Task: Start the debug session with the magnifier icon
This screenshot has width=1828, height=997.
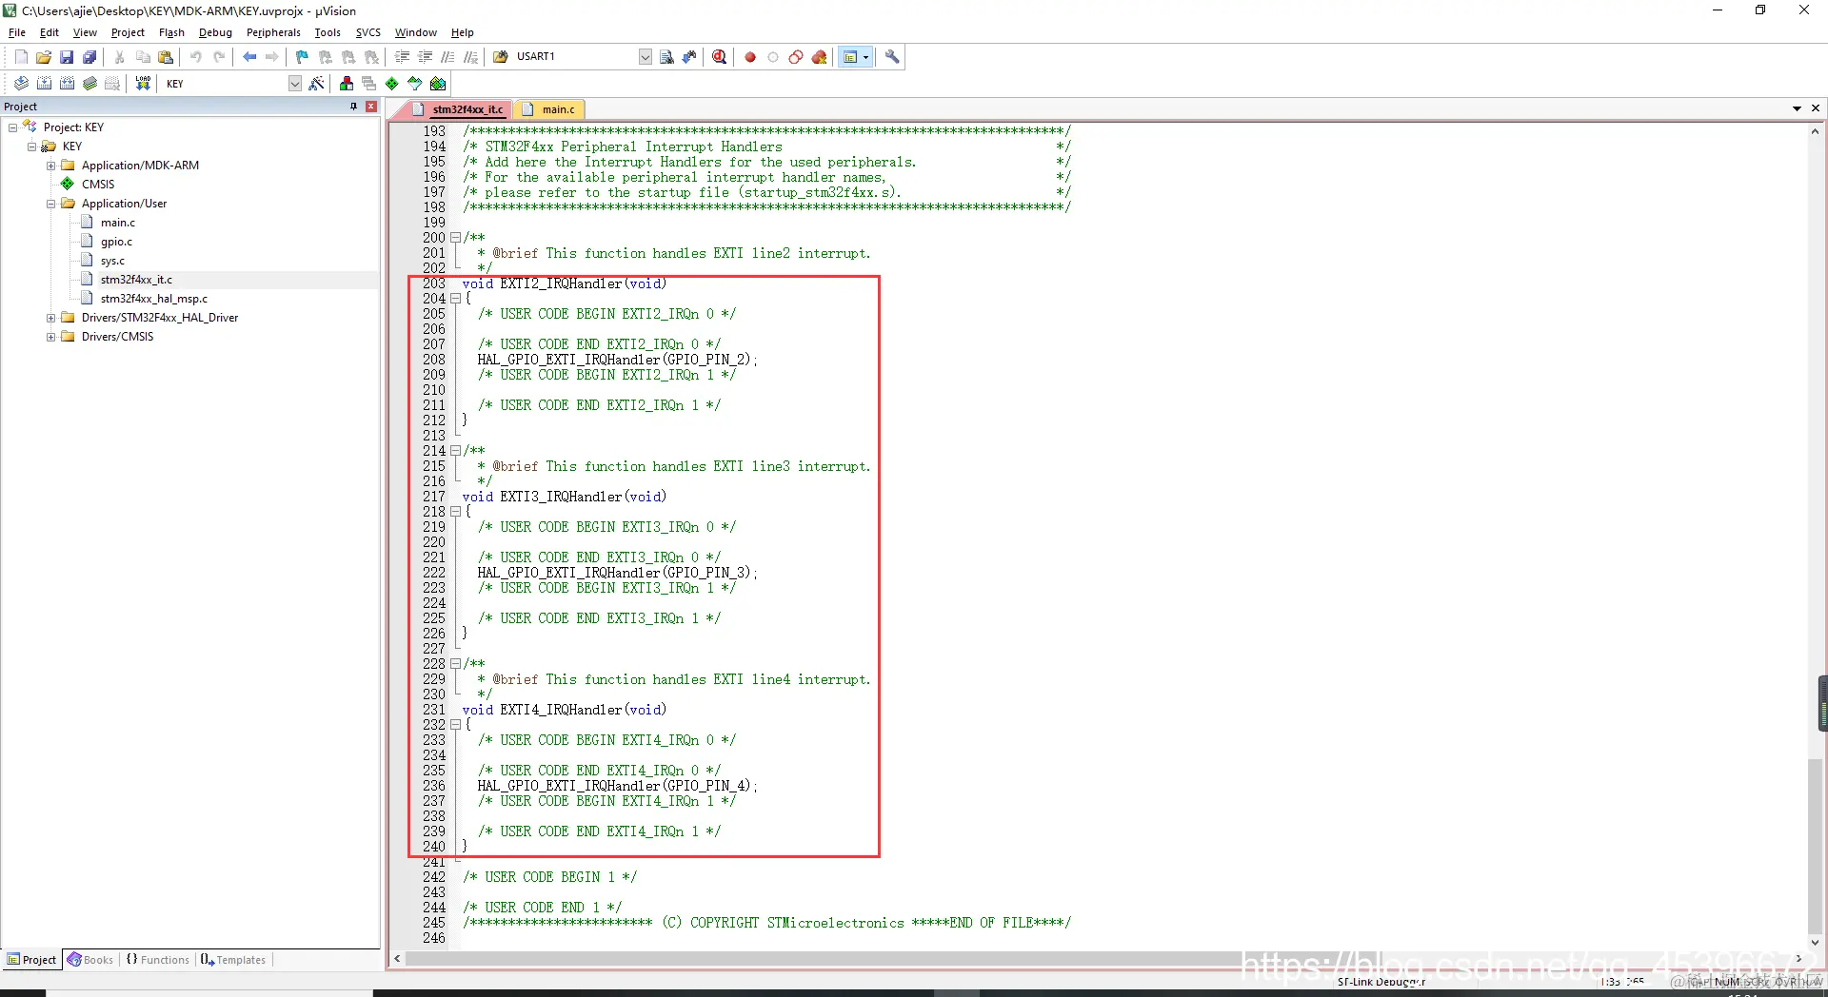Action: [x=720, y=57]
